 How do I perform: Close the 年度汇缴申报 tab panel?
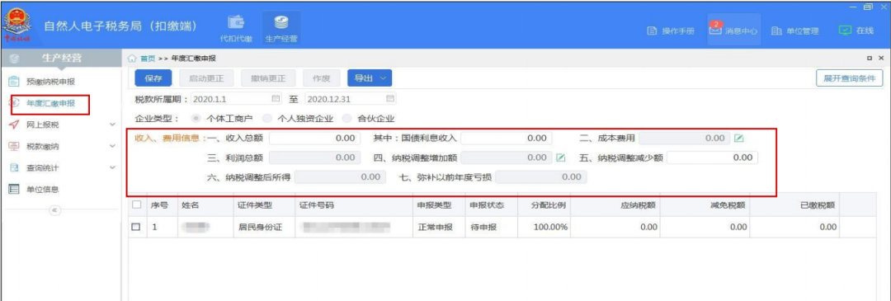881,58
